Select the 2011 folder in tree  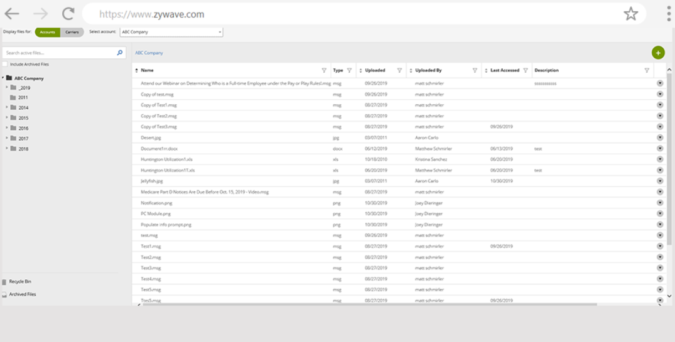23,98
